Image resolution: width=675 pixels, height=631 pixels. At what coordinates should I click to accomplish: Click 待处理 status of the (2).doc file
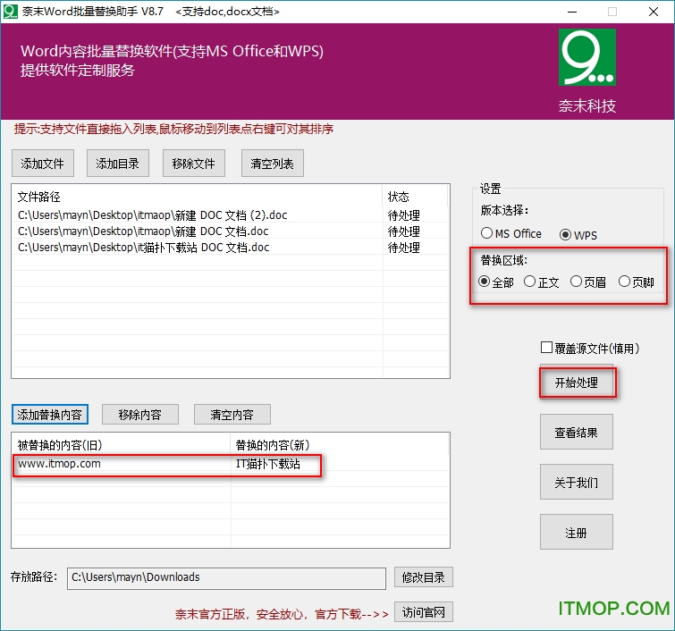(404, 215)
